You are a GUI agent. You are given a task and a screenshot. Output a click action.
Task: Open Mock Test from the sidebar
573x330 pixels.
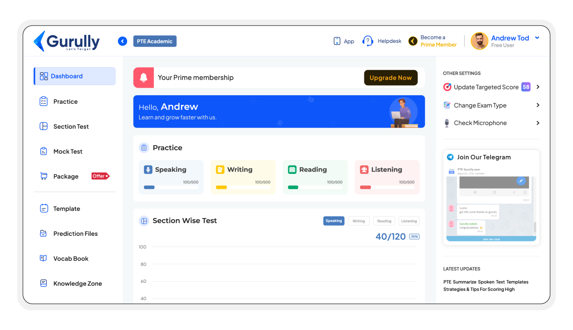coord(68,152)
